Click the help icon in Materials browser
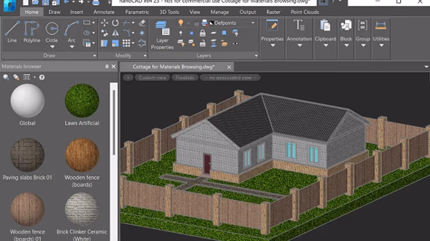Screen dimensions: 430x241 (x=42, y=77)
